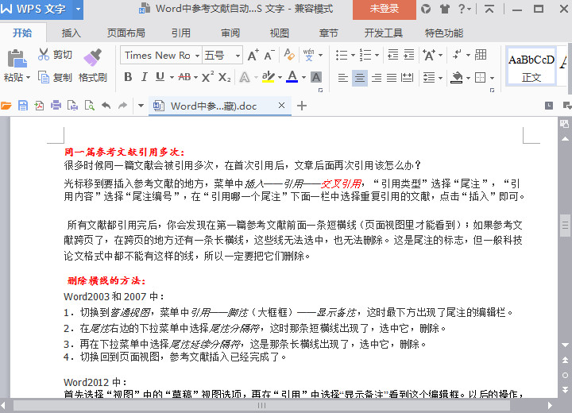The image size is (572, 413).
Task: Apply yellow highlight color
Action: pos(269,77)
